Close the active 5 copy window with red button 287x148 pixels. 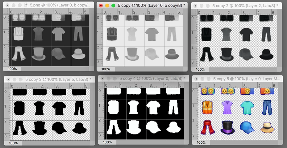[101, 6]
